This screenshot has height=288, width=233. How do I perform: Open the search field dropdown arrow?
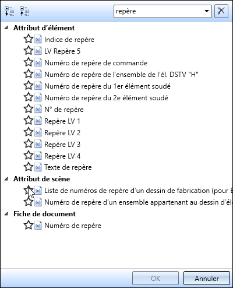pyautogui.click(x=207, y=11)
